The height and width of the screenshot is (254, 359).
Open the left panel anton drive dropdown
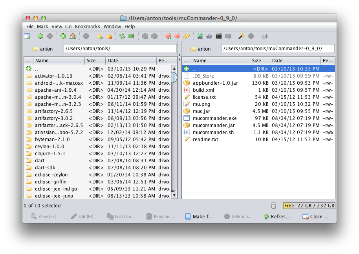[x=43, y=49]
